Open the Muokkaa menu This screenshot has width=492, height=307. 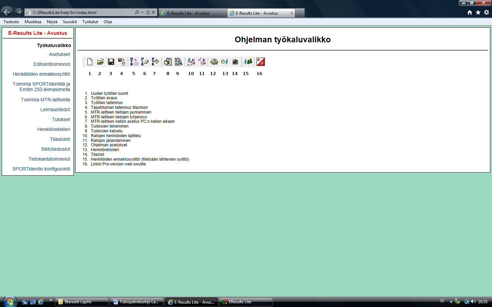coord(33,22)
